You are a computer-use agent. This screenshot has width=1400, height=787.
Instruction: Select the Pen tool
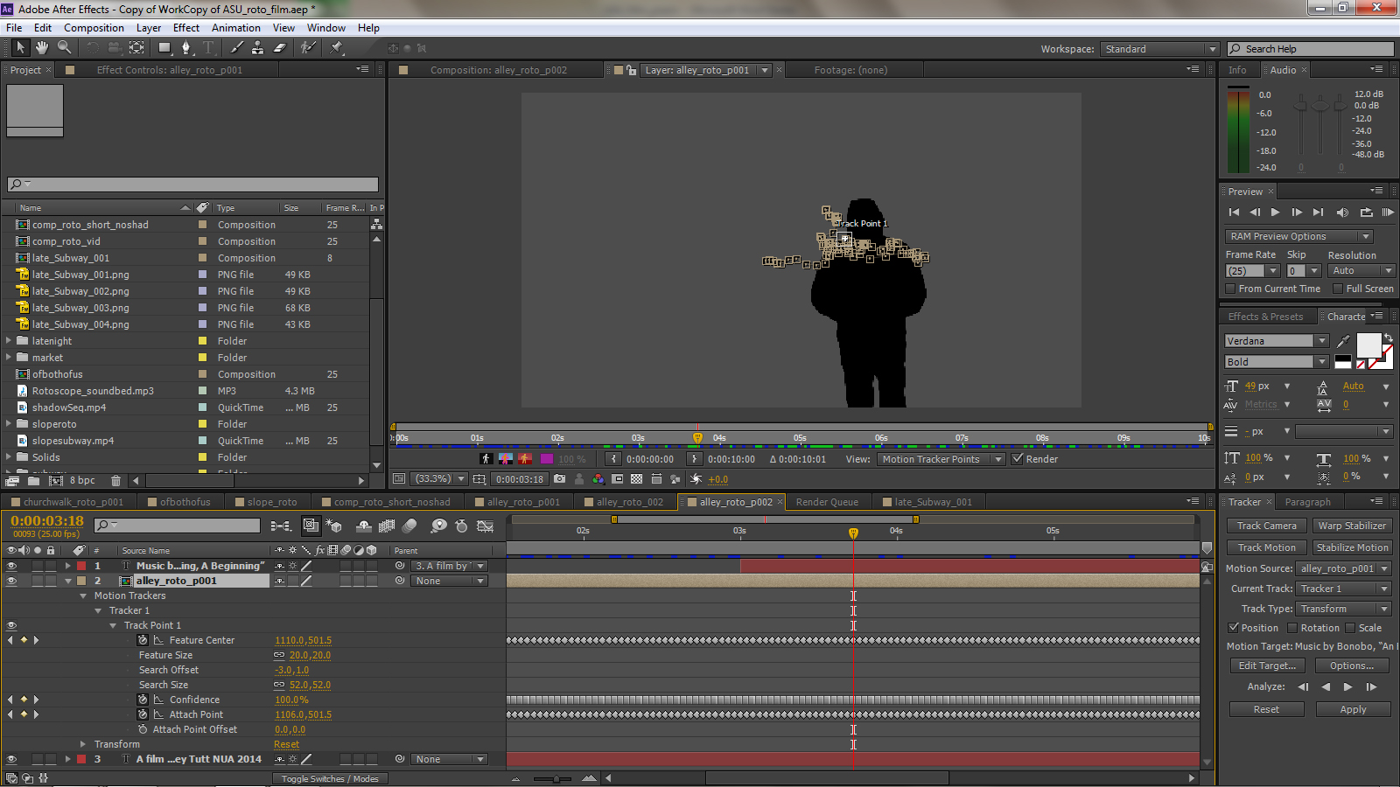(x=185, y=47)
